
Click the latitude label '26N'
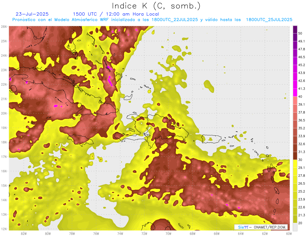(4, 27)
